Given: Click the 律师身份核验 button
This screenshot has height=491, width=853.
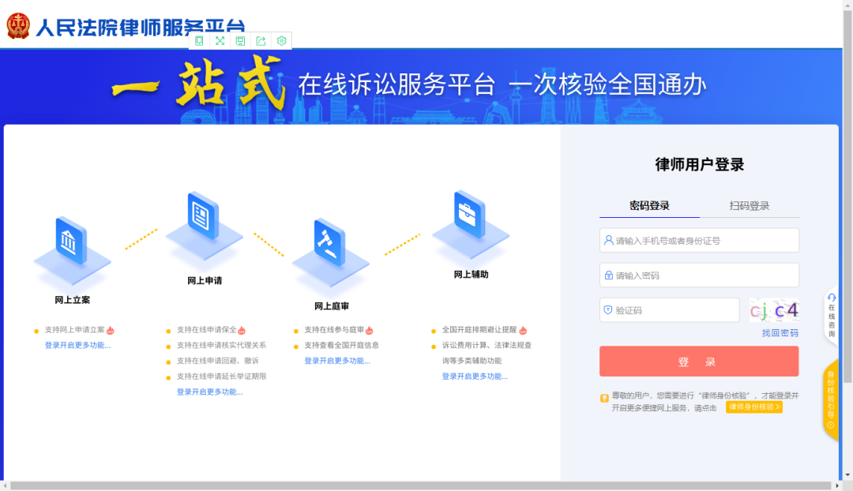Looking at the screenshot, I should point(754,407).
